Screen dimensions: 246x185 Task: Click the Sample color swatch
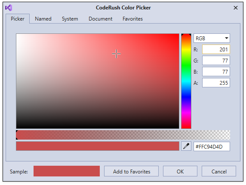[67, 171]
